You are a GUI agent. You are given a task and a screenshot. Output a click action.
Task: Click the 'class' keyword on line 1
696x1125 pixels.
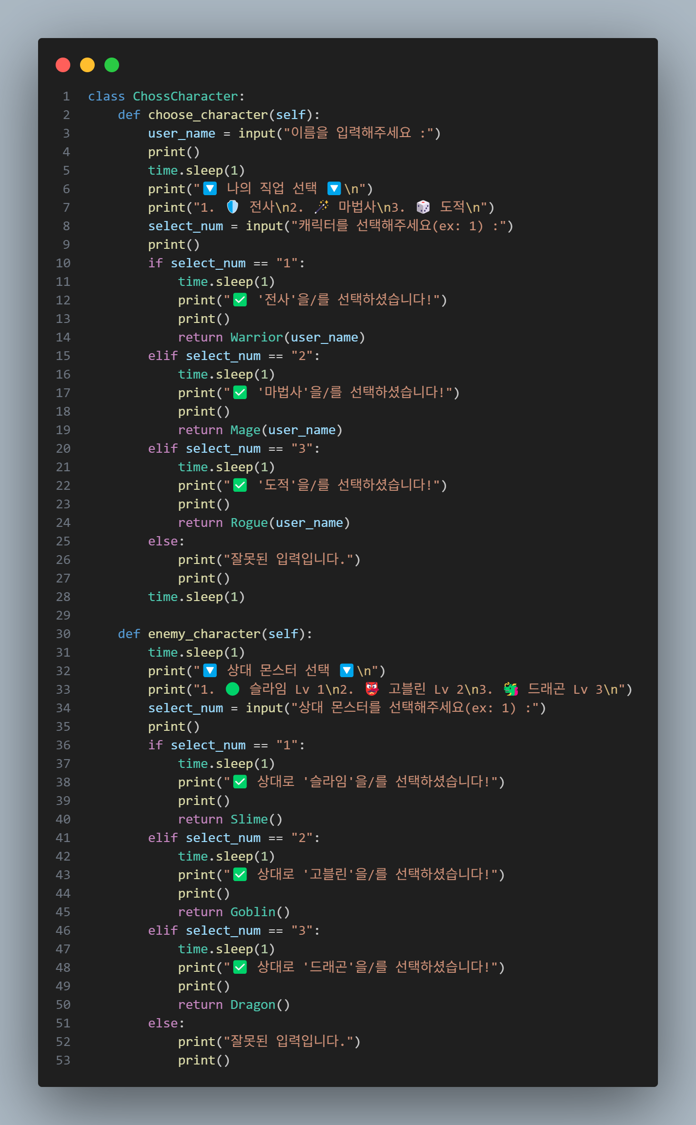click(x=106, y=96)
